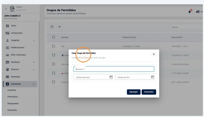This screenshot has width=204, height=117.
Task: Sort by Fecha de fin column header
Action: [x=177, y=37]
